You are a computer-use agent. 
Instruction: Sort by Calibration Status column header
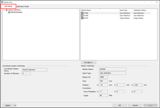tap(142, 10)
